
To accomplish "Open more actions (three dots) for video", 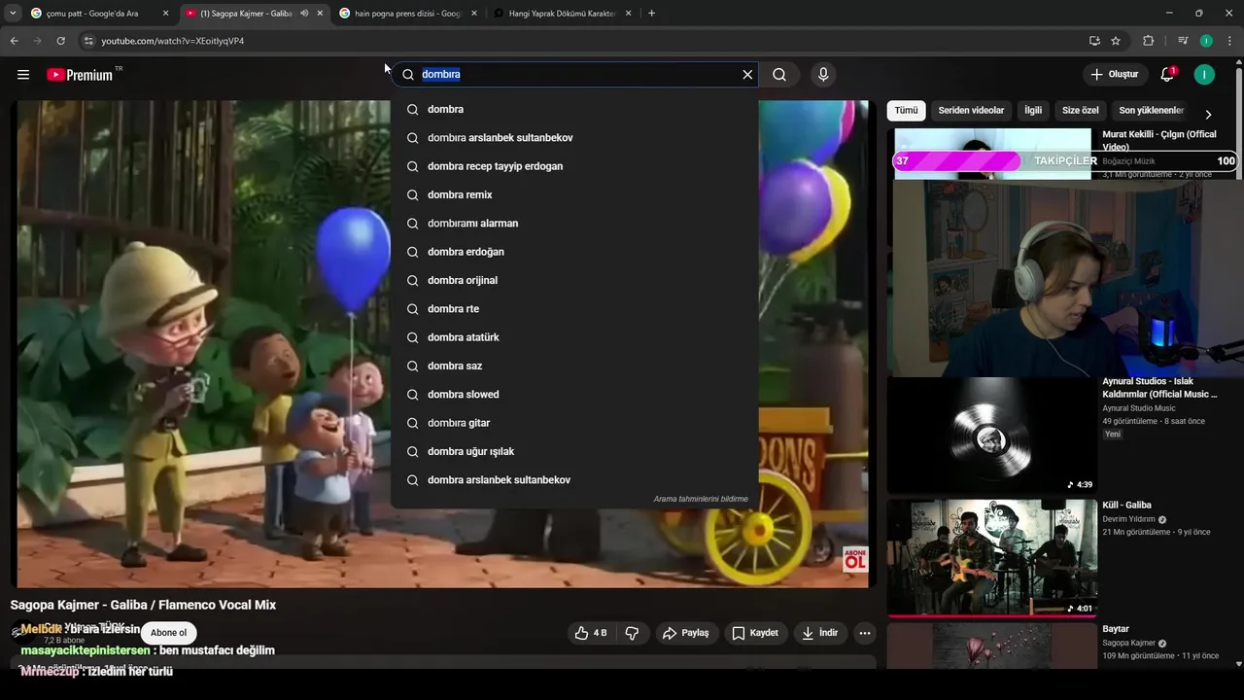I will [x=865, y=633].
